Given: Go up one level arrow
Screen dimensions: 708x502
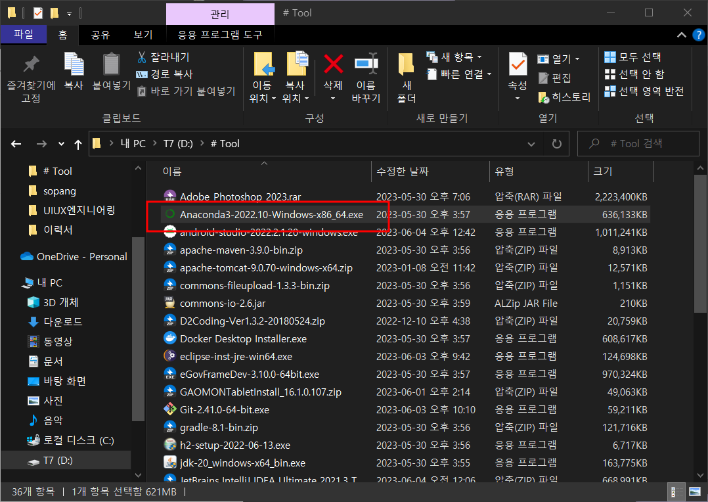Looking at the screenshot, I should point(78,144).
